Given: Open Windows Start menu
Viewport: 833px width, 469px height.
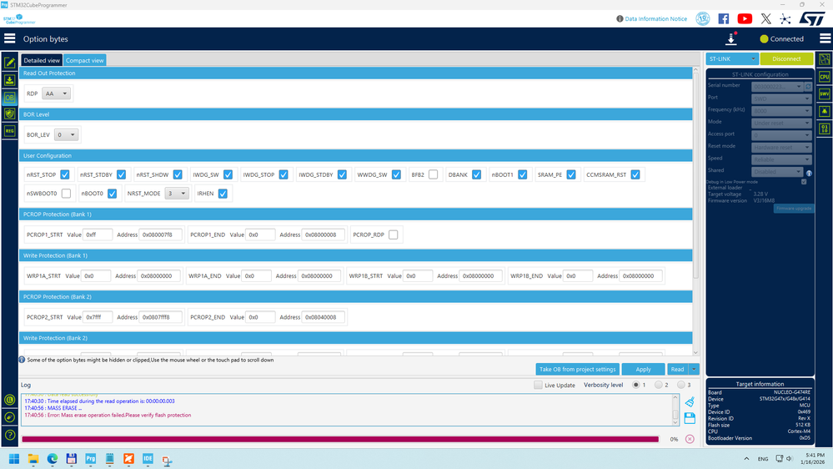Looking at the screenshot, I should [x=14, y=458].
